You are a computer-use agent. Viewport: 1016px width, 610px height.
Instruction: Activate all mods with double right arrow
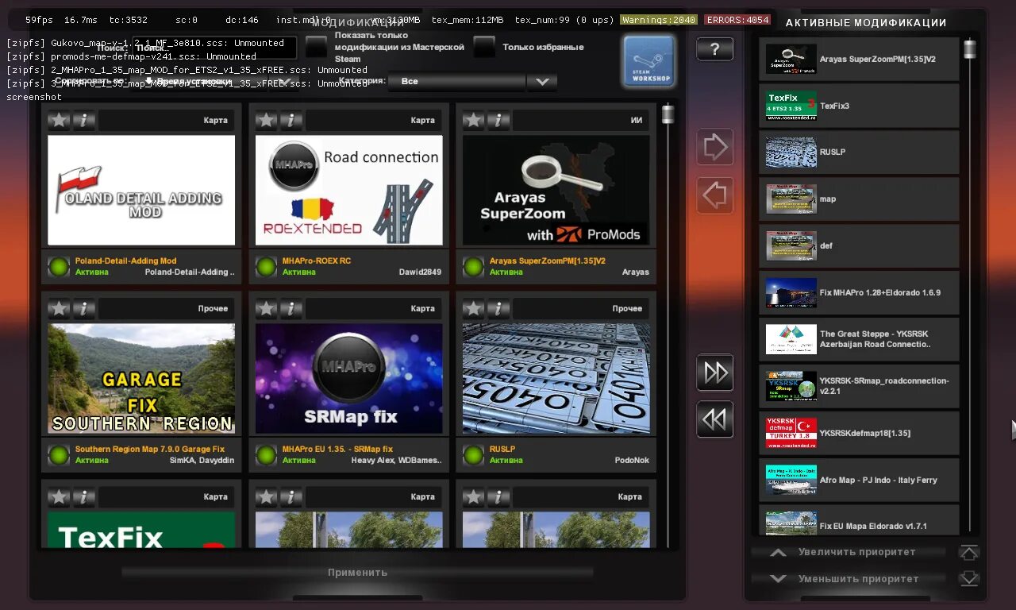[x=714, y=373]
